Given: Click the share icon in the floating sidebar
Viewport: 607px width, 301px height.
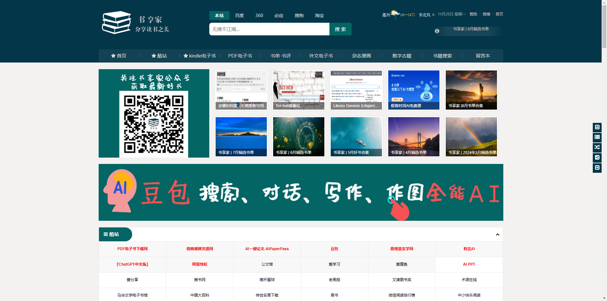Looking at the screenshot, I should pos(597,158).
